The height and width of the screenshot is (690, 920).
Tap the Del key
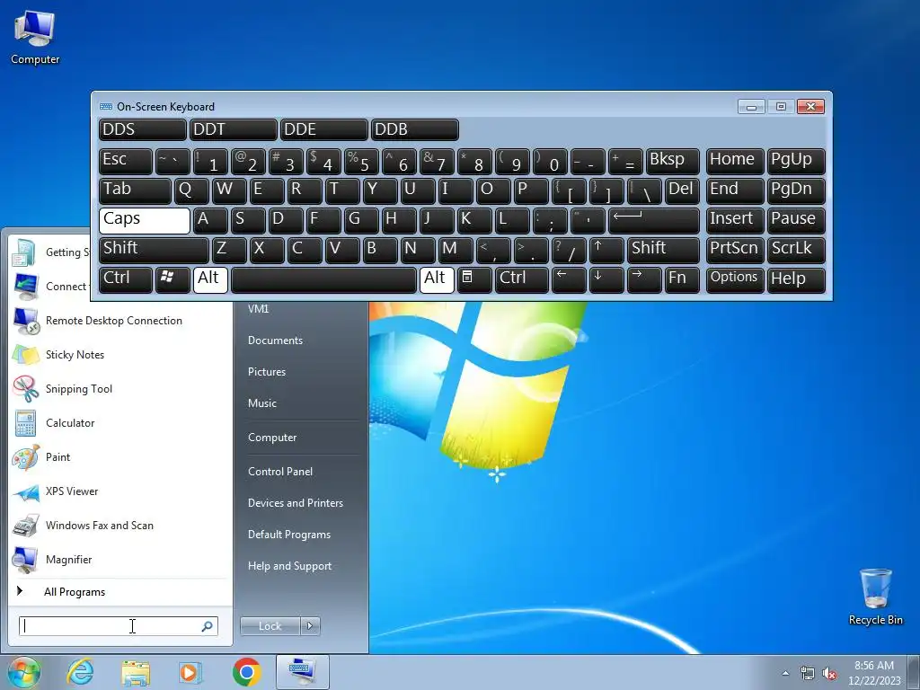coord(682,191)
